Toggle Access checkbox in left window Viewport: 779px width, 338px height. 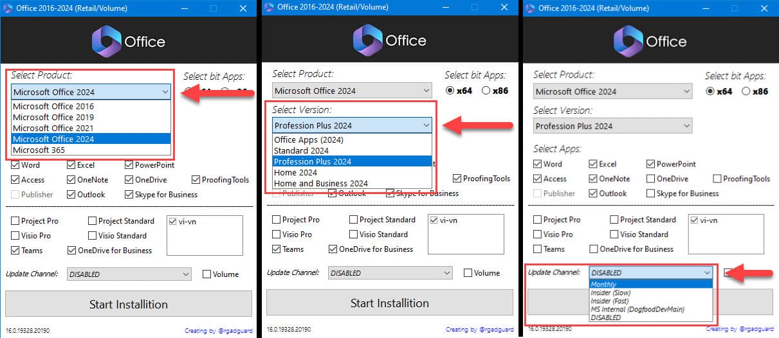[15, 180]
